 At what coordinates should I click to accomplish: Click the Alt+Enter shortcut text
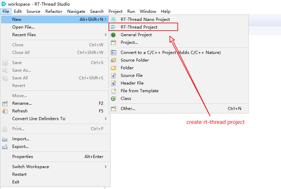94,157
